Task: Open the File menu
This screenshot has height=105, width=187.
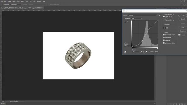Action: (2, 1)
